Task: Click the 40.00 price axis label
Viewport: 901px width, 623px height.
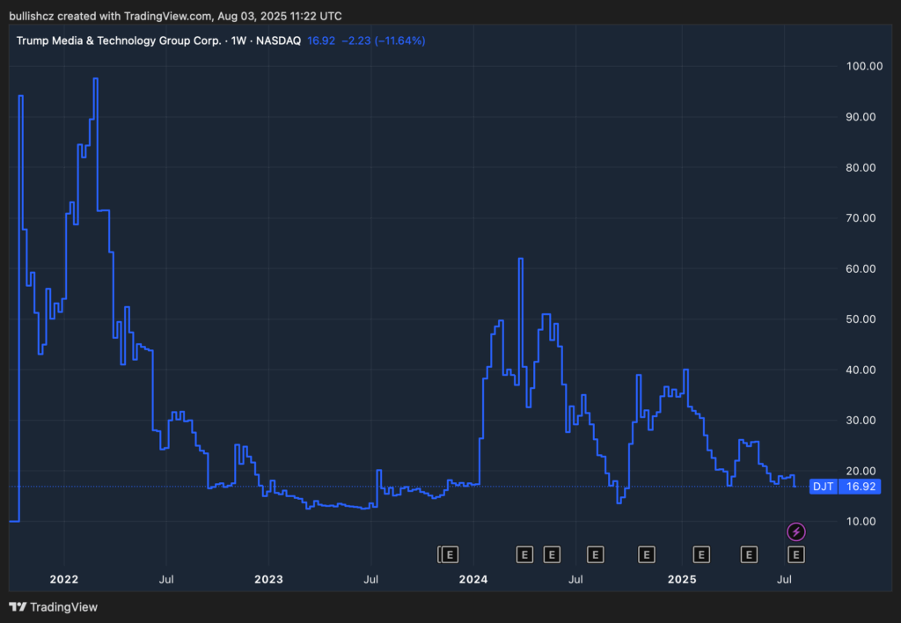Action: pyautogui.click(x=861, y=370)
